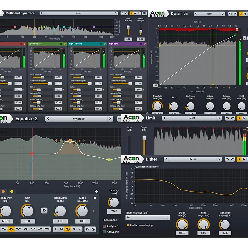Set EQ band channel mode to M
The width and height of the screenshot is (248, 248).
[x=61, y=229]
